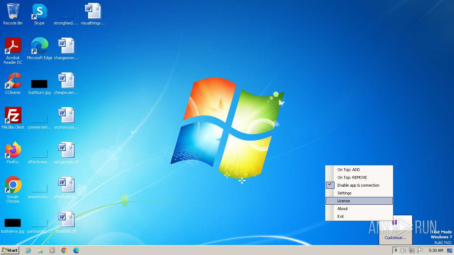Image resolution: width=454 pixels, height=255 pixels.
Task: Choose On Top: ADD menu entry
Action: coord(359,170)
